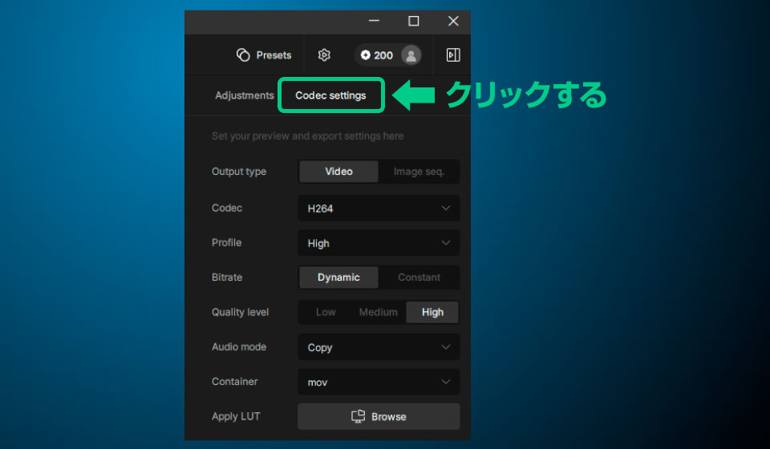Choose Constant bitrate mode
The width and height of the screenshot is (770, 449).
click(x=419, y=277)
